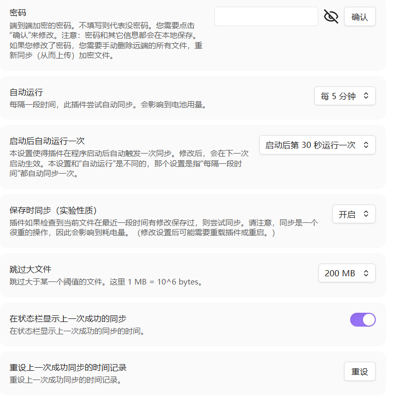Click the 重设上一次成功同步的时间记录 title
Screen dimensions: 400x398
[68, 368]
